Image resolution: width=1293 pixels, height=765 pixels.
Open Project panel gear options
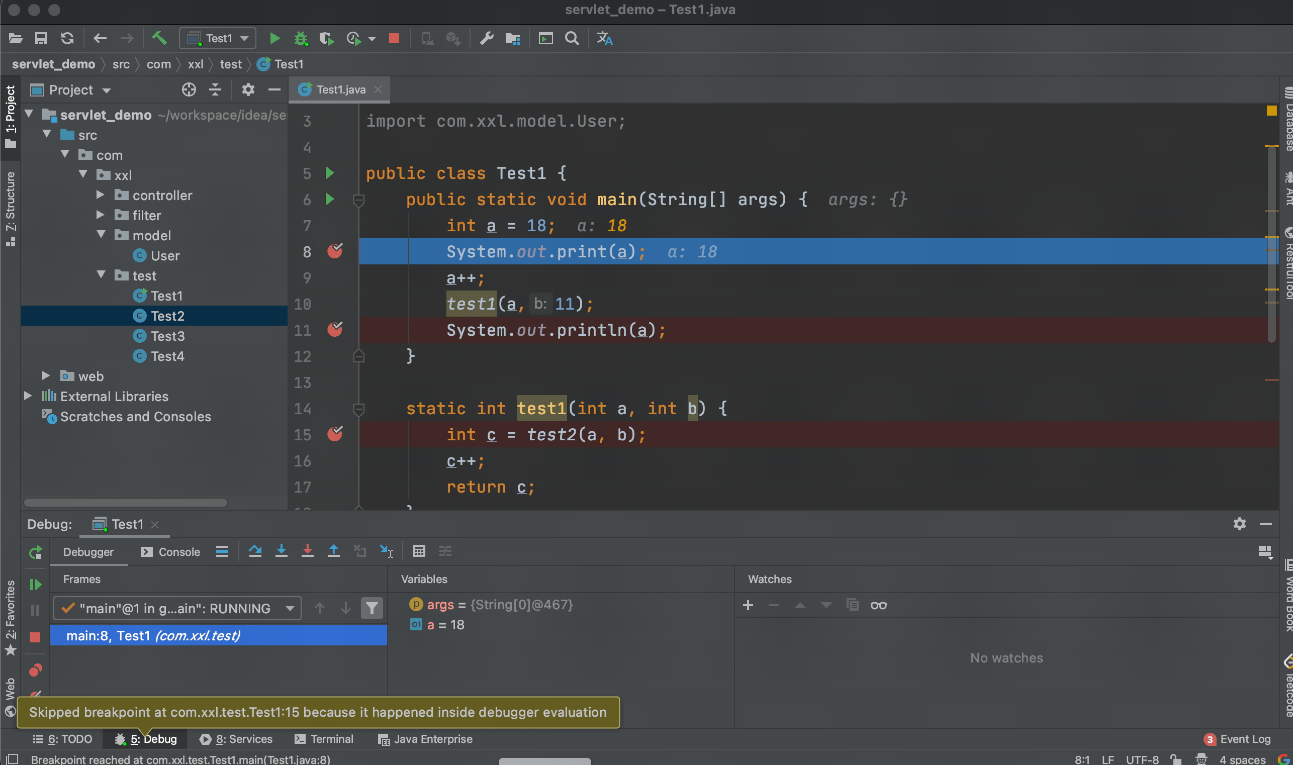[x=248, y=89]
